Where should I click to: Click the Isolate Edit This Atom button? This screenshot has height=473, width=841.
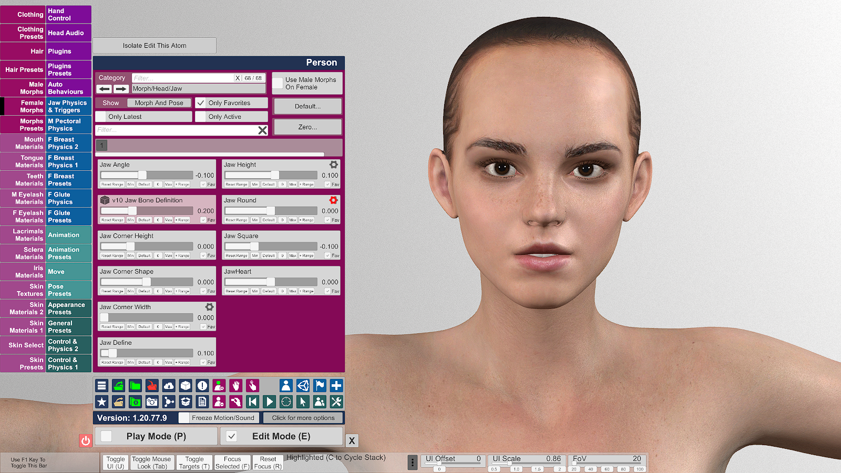tap(155, 46)
